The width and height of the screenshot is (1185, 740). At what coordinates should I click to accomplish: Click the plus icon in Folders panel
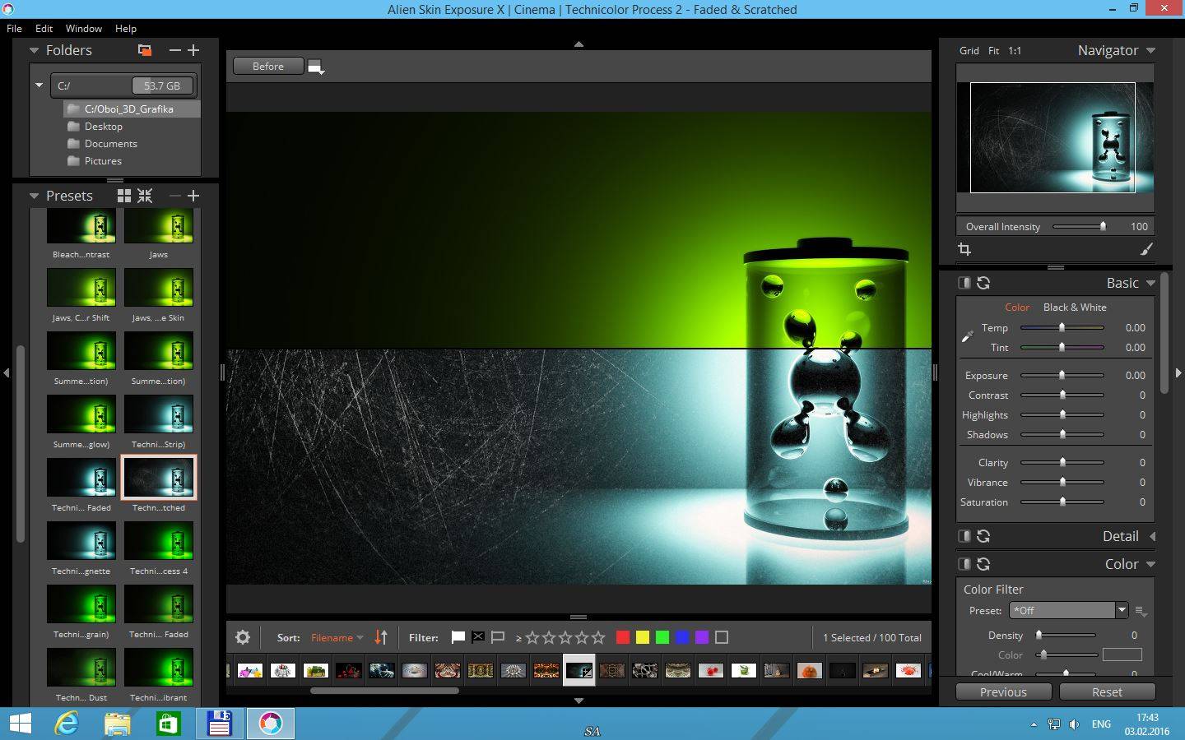click(193, 50)
